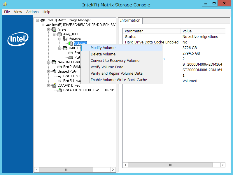The width and height of the screenshot is (233, 175).
Task: Open the Actions menu
Action: pos(32,12)
